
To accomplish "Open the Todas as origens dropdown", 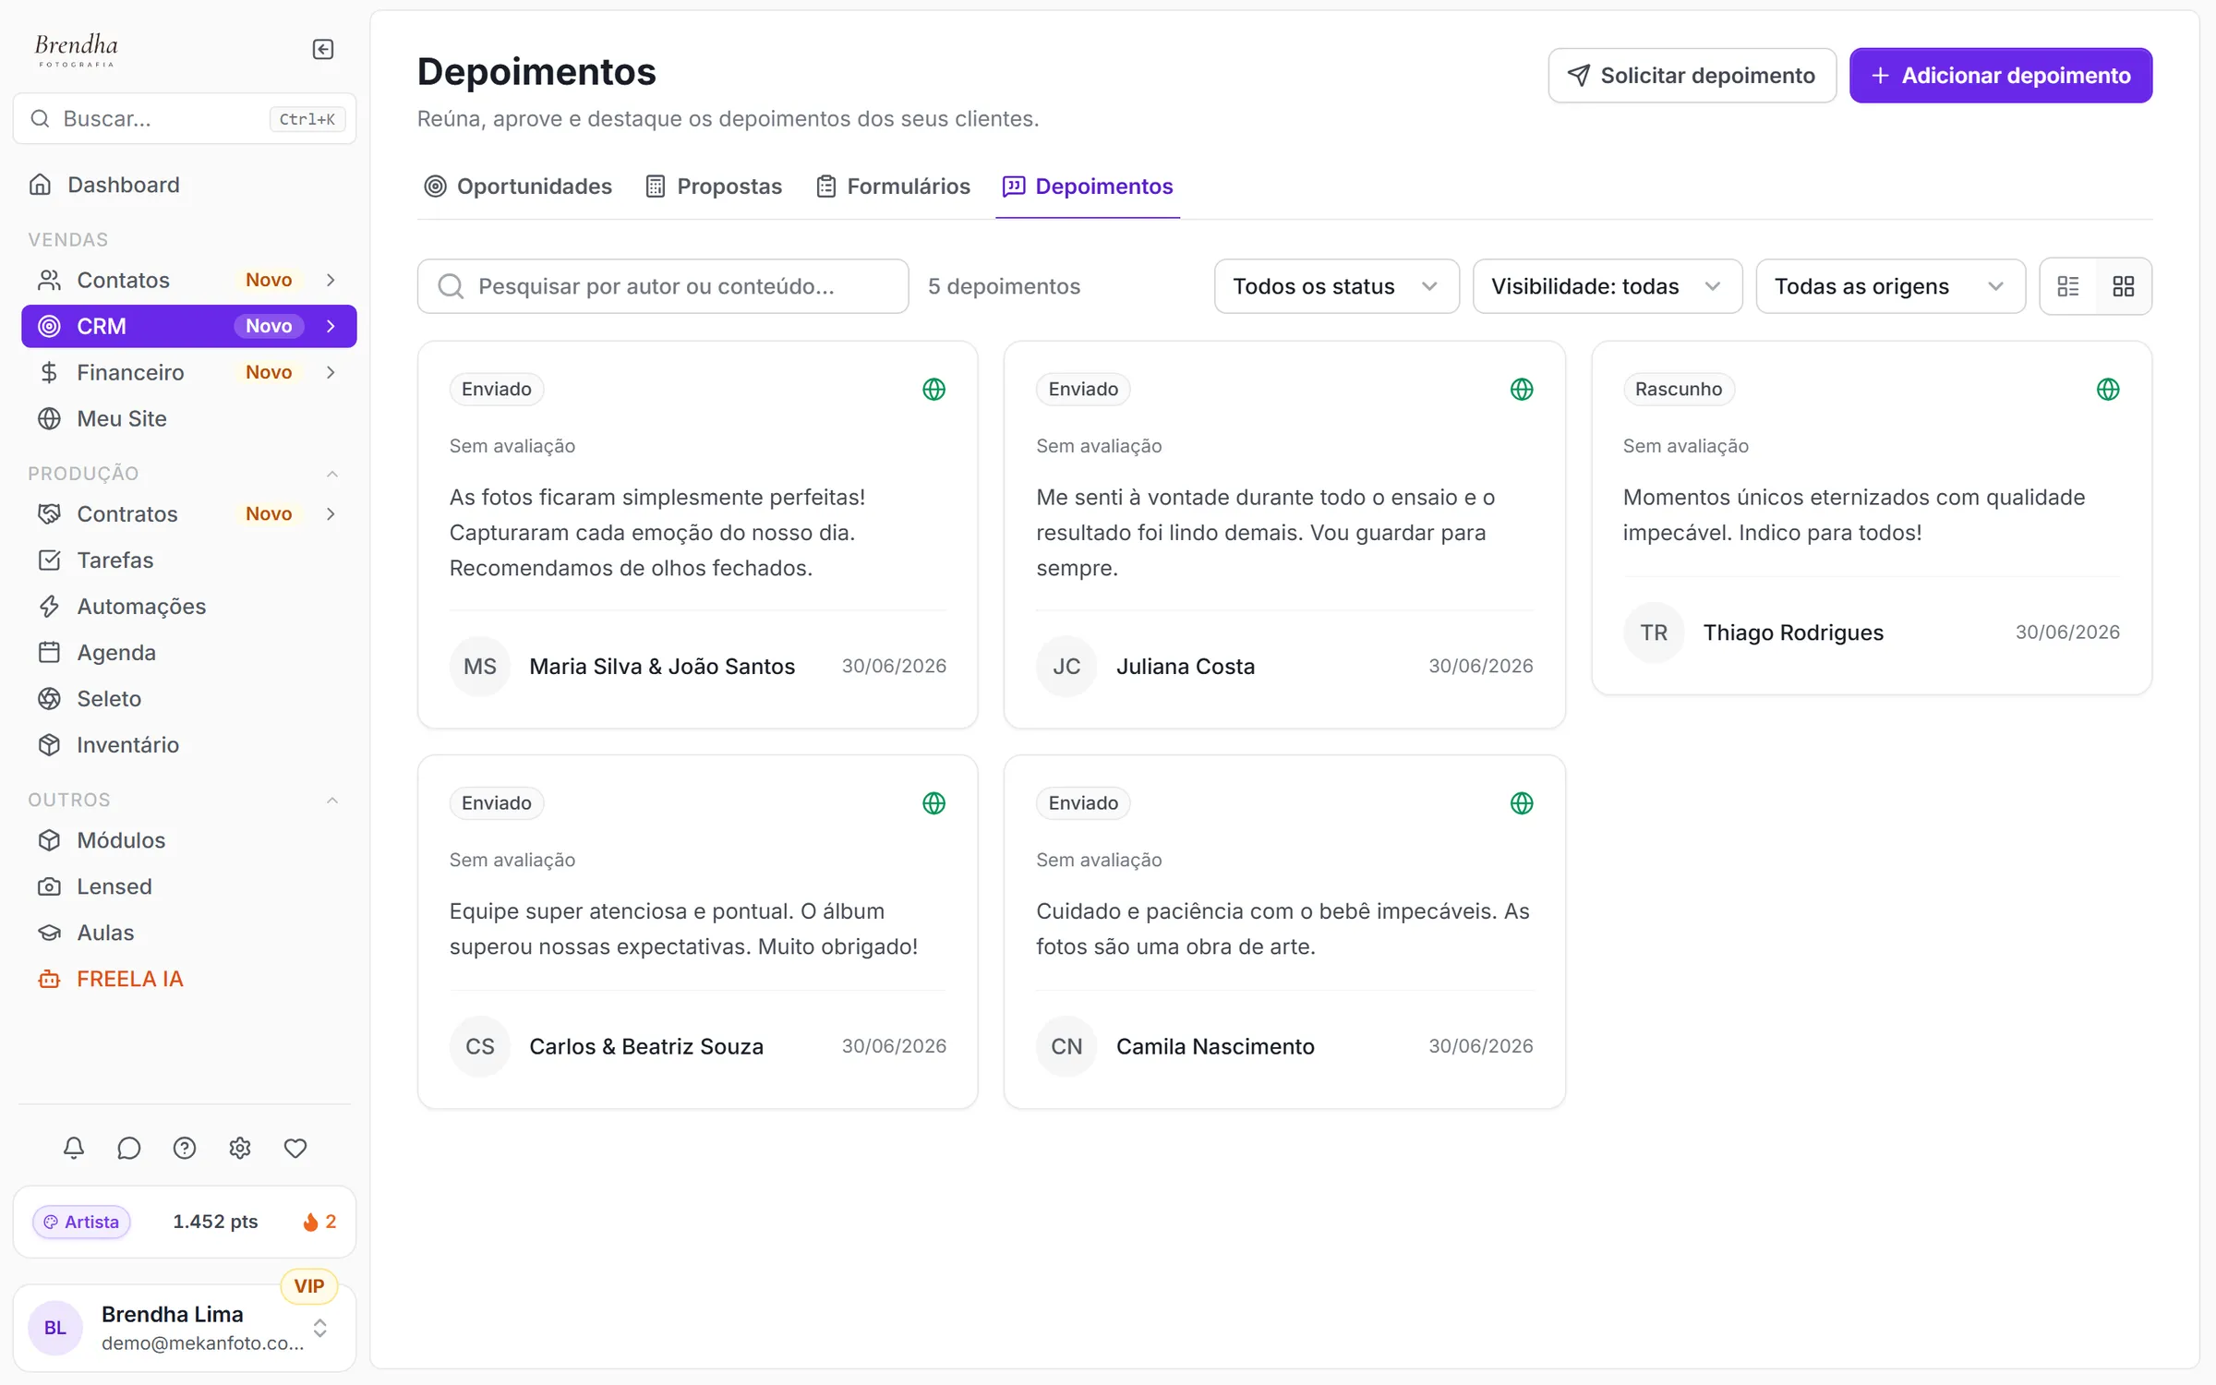I will (x=1890, y=286).
